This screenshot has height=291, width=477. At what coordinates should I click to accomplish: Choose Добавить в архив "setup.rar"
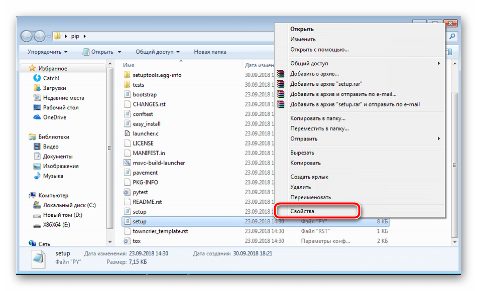[326, 84]
